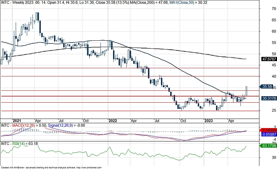Click the 2021 year label on time axis

click(17, 121)
